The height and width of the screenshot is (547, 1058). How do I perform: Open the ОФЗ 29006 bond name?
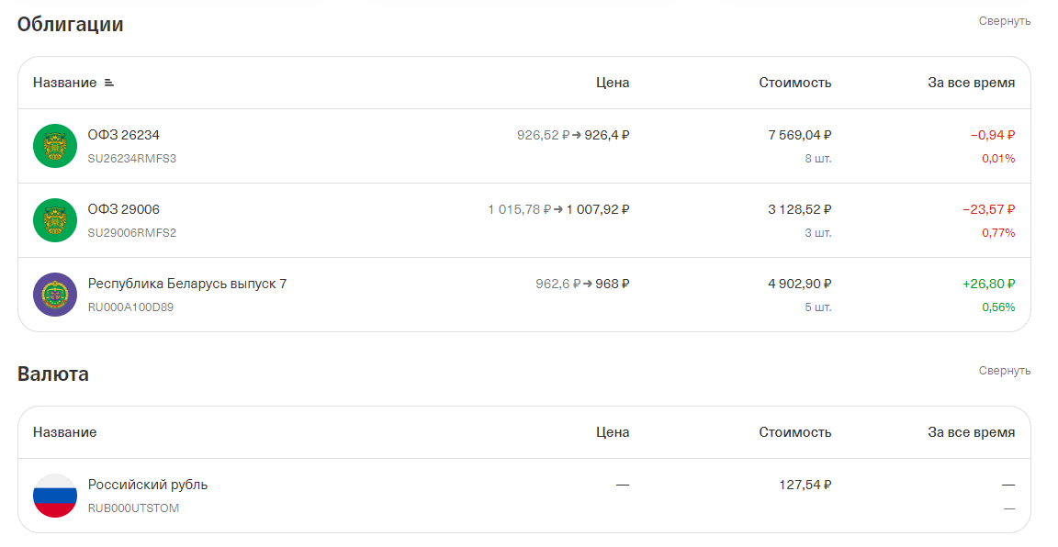(x=123, y=209)
